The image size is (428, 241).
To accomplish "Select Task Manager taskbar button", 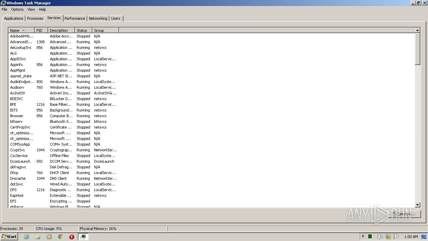I will pos(83,237).
